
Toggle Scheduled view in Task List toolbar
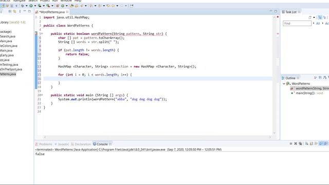(x=324, y=17)
